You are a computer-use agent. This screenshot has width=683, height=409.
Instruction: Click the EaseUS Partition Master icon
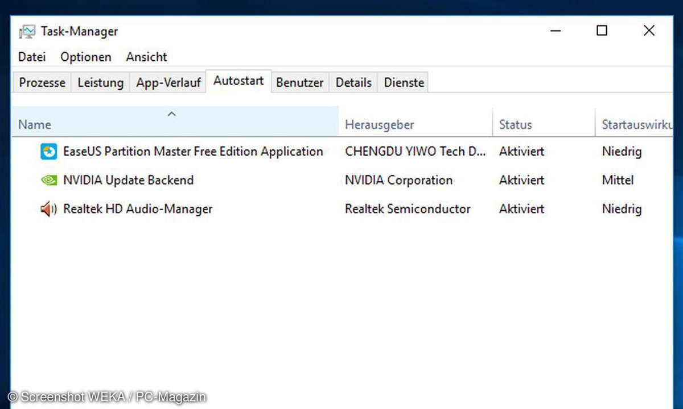pyautogui.click(x=49, y=152)
